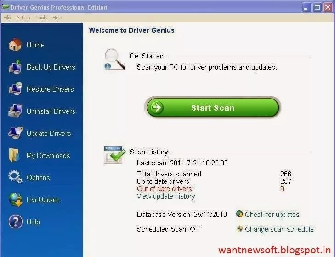335x257 pixels.
Task: Click the Options gears icon
Action: coord(15,177)
